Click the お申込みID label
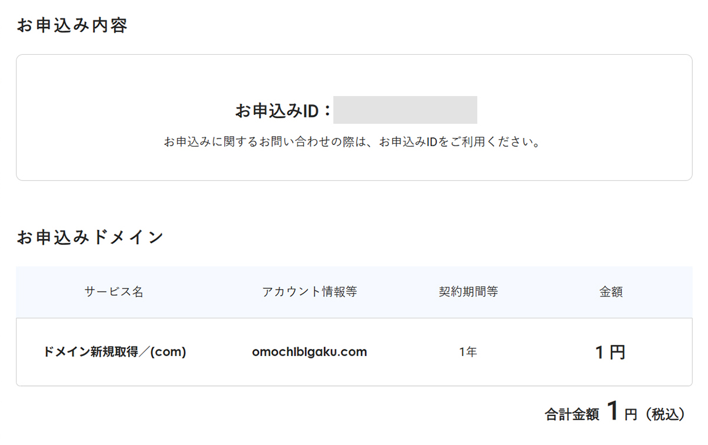708x445 pixels. pos(277,110)
